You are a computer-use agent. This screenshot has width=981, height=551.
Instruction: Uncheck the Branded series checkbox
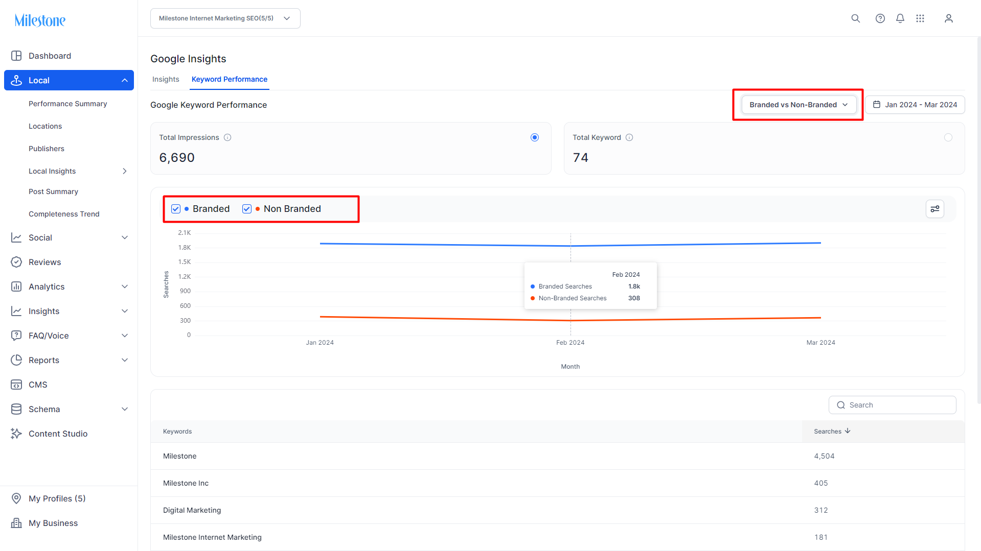tap(175, 209)
